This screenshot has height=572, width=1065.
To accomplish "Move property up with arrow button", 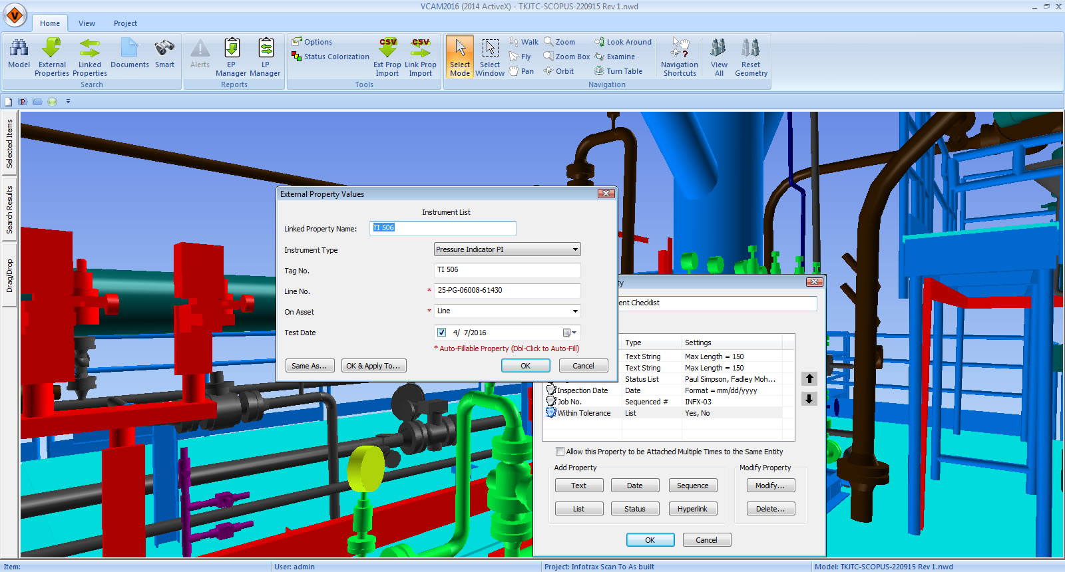I will pyautogui.click(x=809, y=378).
